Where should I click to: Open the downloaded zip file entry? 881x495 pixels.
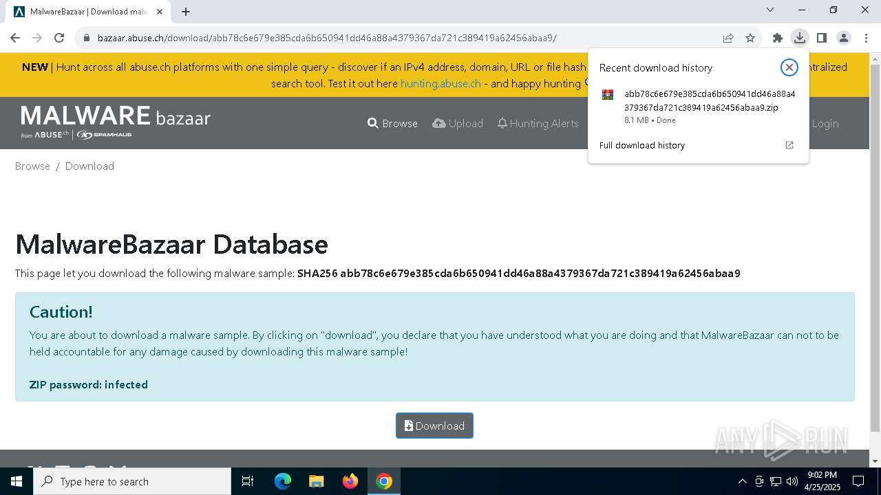pyautogui.click(x=698, y=107)
